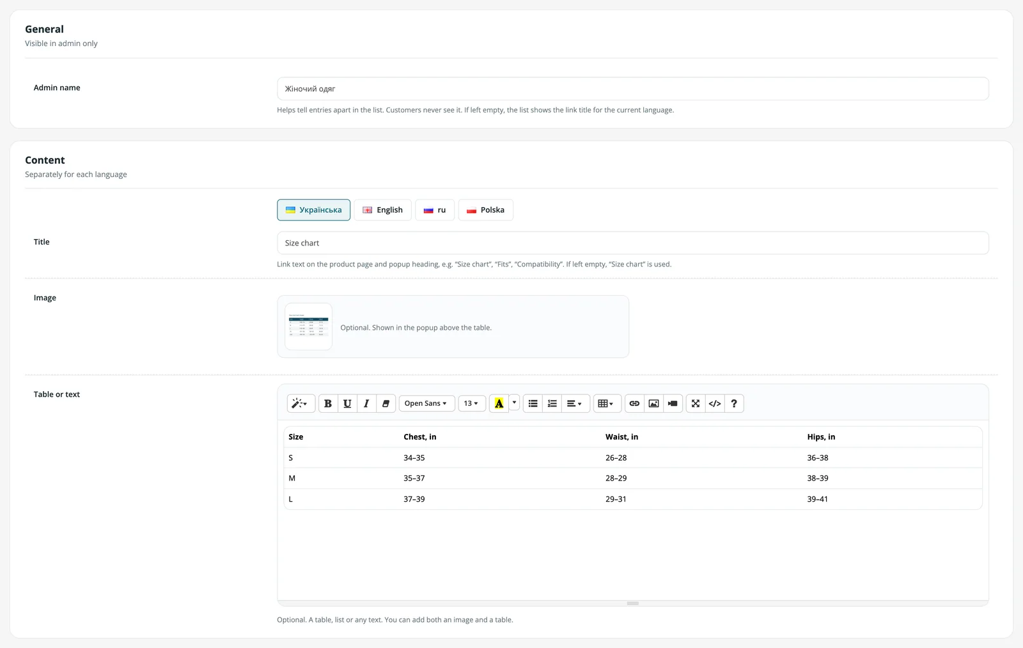Click the uploaded size chart image thumbnail

tap(308, 327)
